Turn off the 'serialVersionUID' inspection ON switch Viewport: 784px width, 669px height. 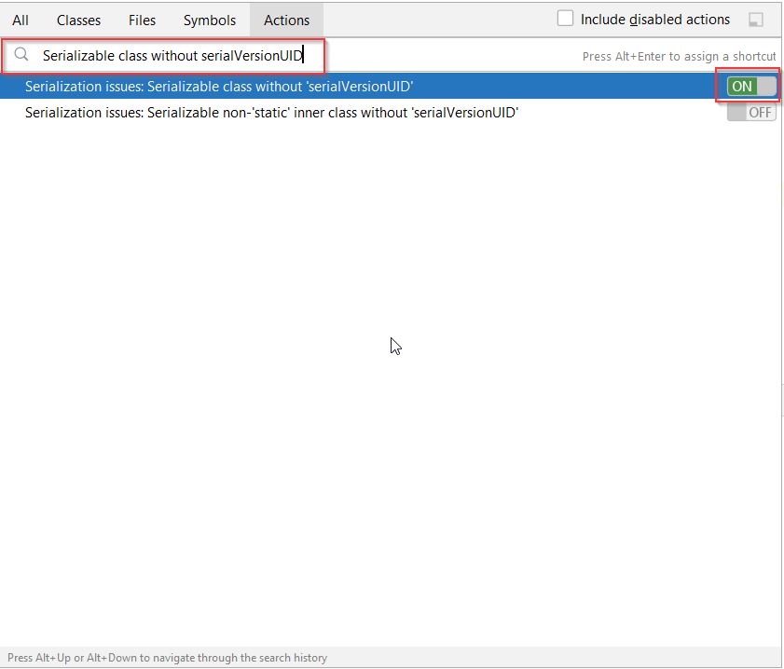tap(751, 87)
